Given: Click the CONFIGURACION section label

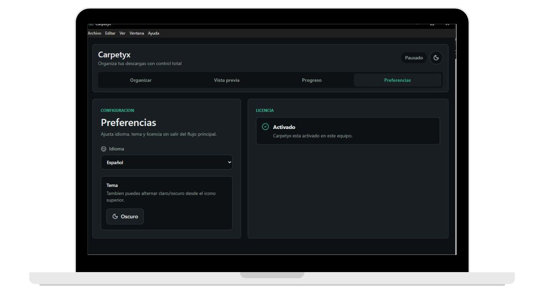Looking at the screenshot, I should click(x=118, y=111).
